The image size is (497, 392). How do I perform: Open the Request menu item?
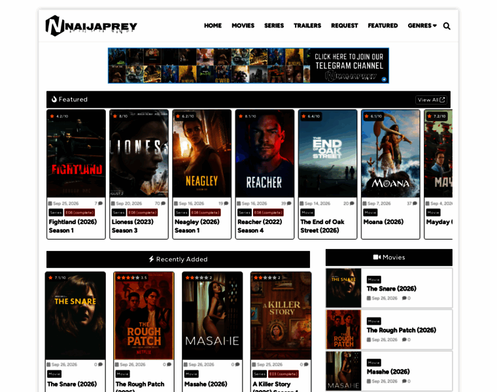tap(344, 25)
